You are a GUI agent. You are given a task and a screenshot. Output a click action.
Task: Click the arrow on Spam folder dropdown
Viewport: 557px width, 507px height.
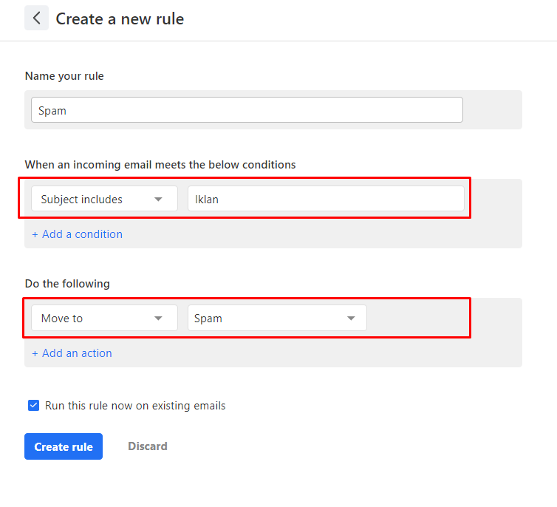[351, 319]
